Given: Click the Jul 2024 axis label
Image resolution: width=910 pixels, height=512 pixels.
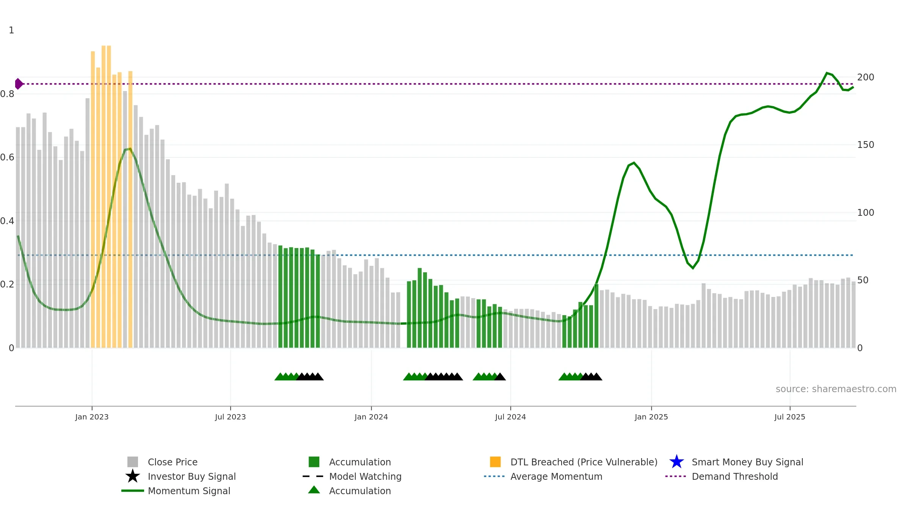Looking at the screenshot, I should coord(510,417).
